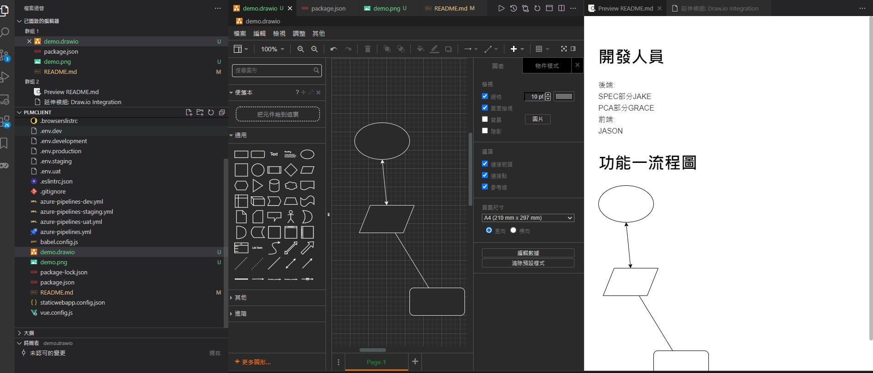873x373 pixels.
Task: Click New File icon in PLMCLIENT header
Action: (189, 112)
